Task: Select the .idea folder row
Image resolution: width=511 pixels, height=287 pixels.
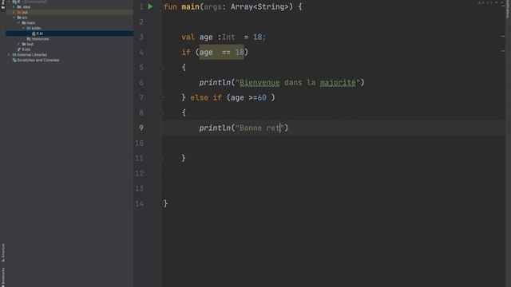Action: point(69,7)
